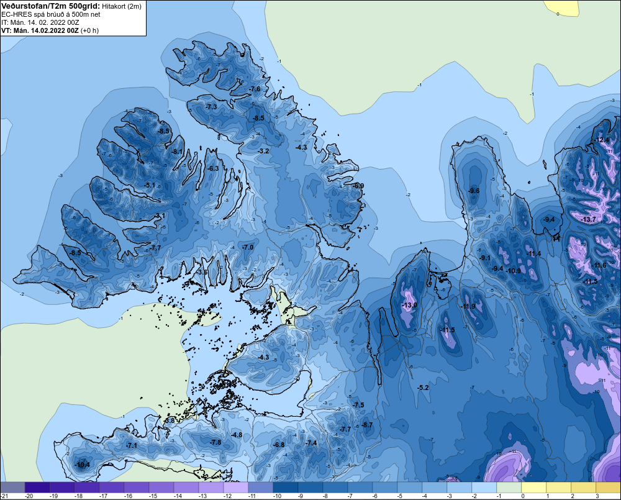
Task: Select the legend color swatch between -10 and -9
Action: [x=286, y=487]
